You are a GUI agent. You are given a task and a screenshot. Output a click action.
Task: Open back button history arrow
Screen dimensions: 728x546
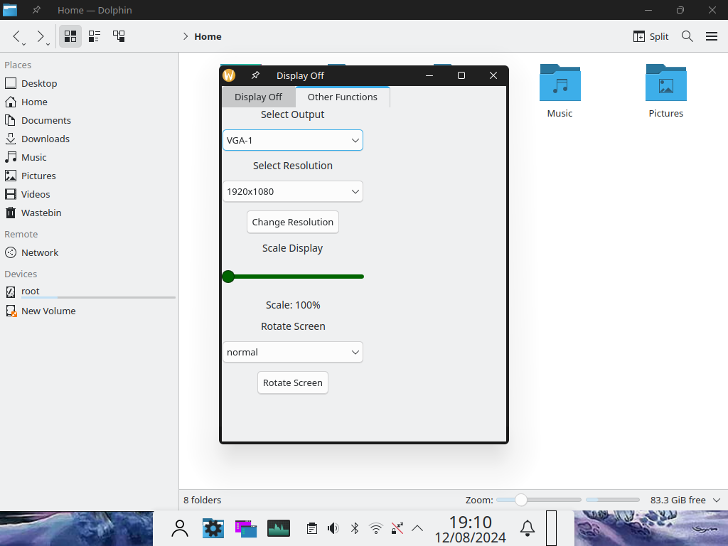click(23, 44)
